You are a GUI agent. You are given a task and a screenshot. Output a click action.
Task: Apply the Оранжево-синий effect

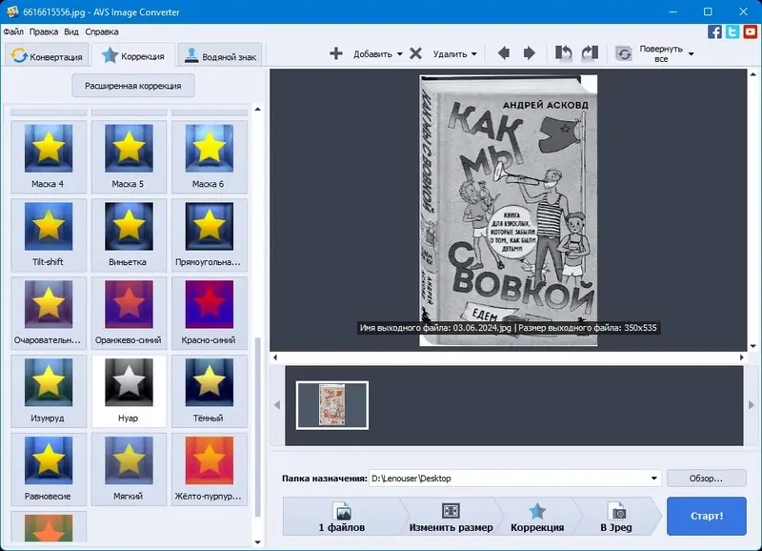[129, 313]
